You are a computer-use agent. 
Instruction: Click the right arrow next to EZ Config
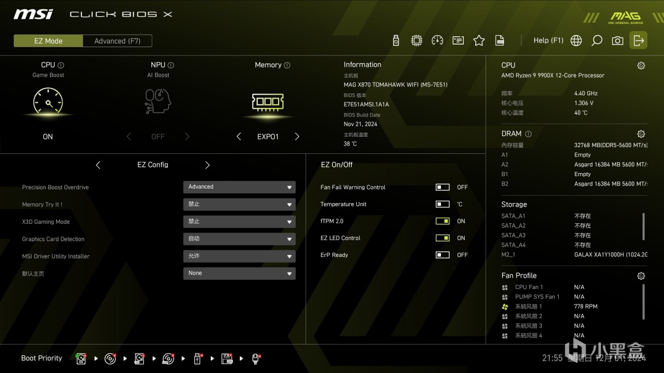(208, 165)
